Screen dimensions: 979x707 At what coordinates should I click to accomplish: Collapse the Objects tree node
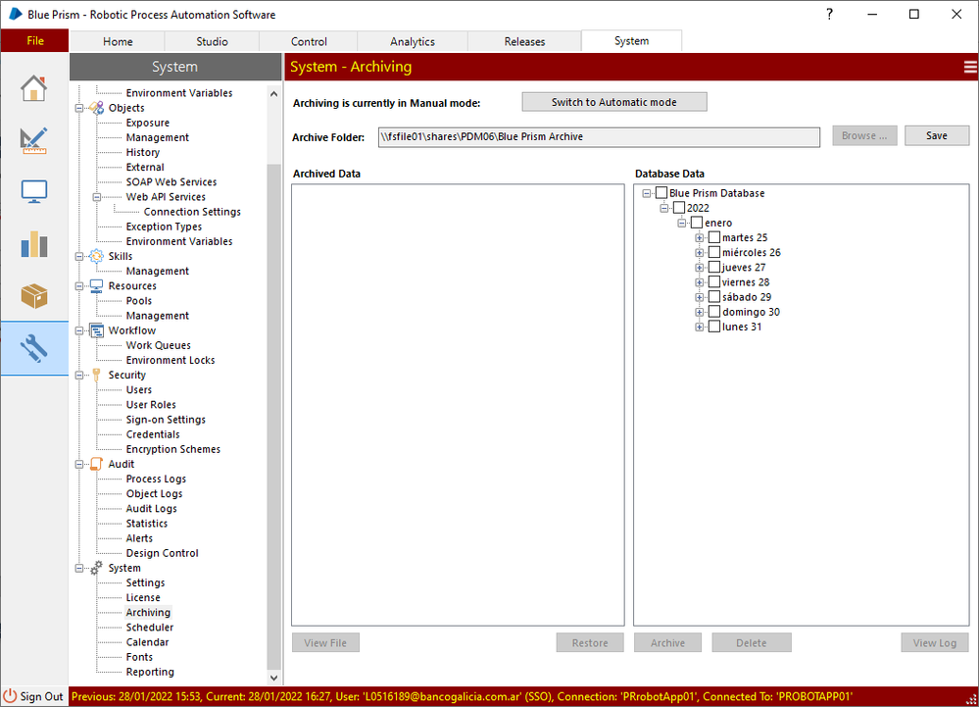click(79, 108)
